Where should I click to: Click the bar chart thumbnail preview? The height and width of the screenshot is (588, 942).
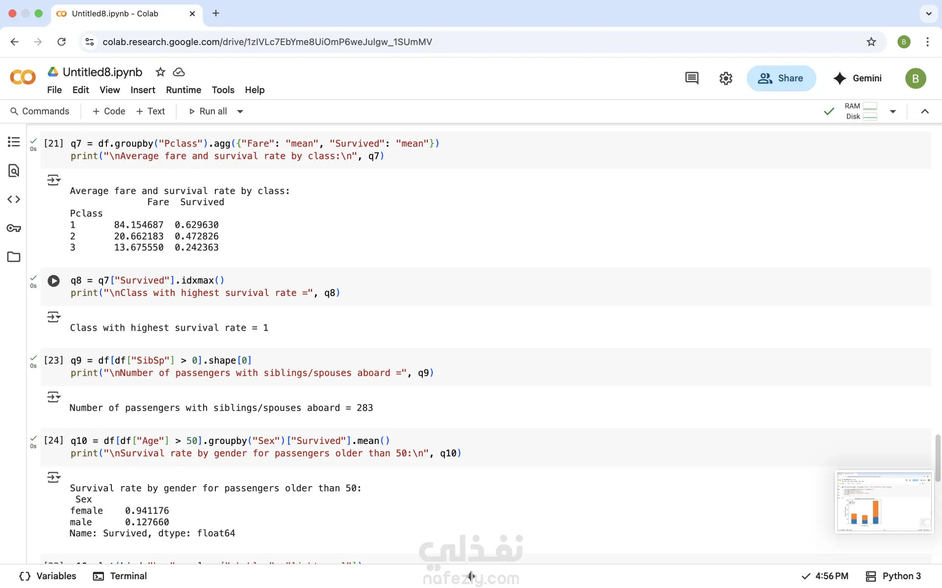(884, 502)
